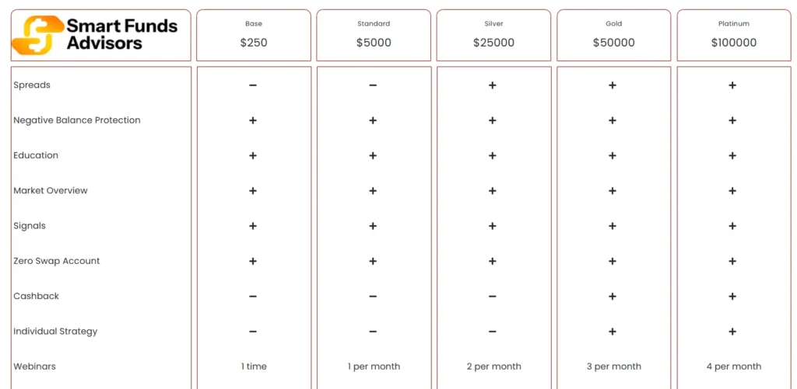
Task: Click the plus icon for Gold Market Overview
Action: pyautogui.click(x=613, y=191)
